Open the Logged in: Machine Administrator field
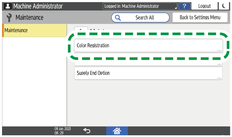This screenshot has height=137, width=232. coord(140,6)
